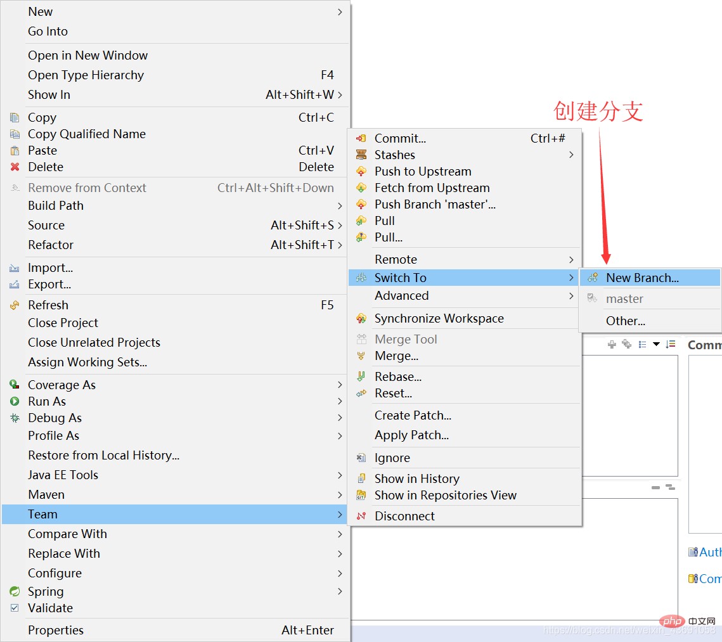This screenshot has height=642, width=722.
Task: Click the Synchronize Workspace icon
Action: [x=361, y=319]
